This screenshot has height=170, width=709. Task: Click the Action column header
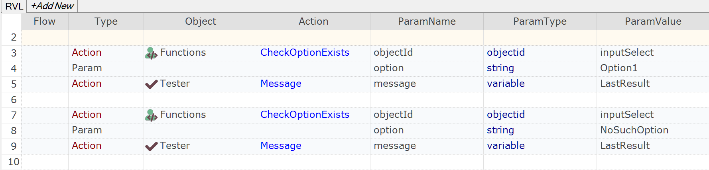[313, 21]
